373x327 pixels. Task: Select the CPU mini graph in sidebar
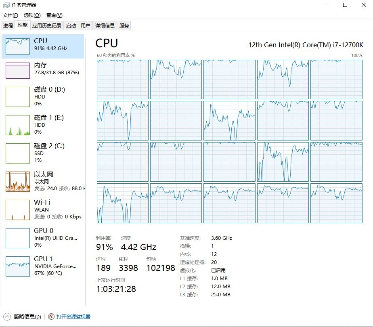[18, 46]
